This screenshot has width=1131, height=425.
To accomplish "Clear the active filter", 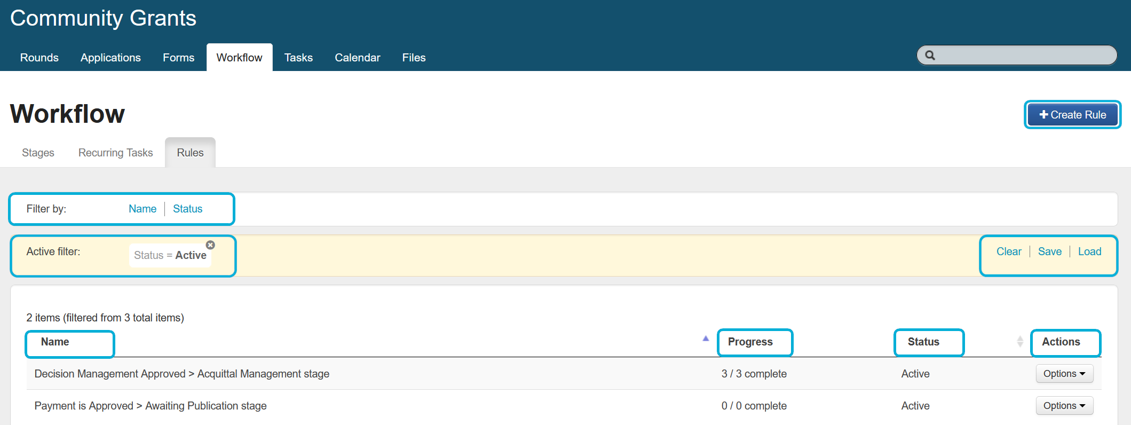I will (1008, 251).
